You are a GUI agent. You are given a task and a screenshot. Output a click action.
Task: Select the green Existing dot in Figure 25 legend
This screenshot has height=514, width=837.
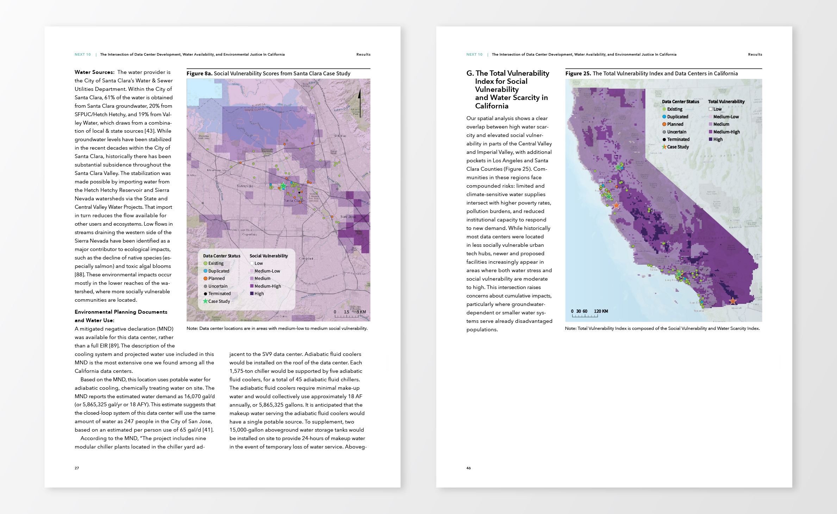(x=664, y=109)
